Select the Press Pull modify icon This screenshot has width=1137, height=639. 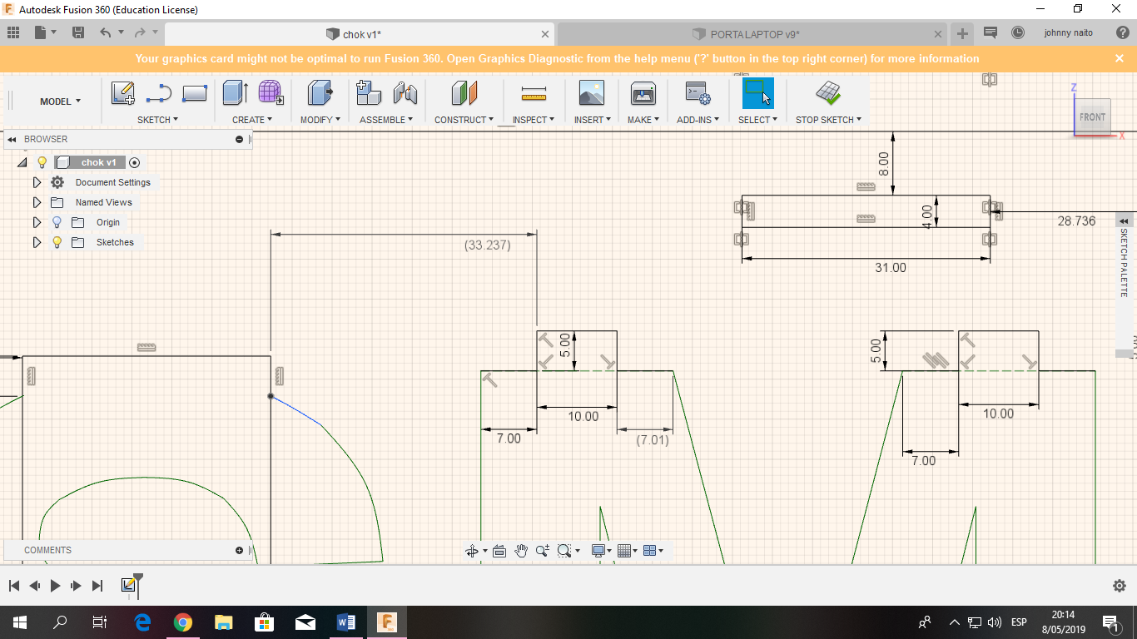(320, 92)
